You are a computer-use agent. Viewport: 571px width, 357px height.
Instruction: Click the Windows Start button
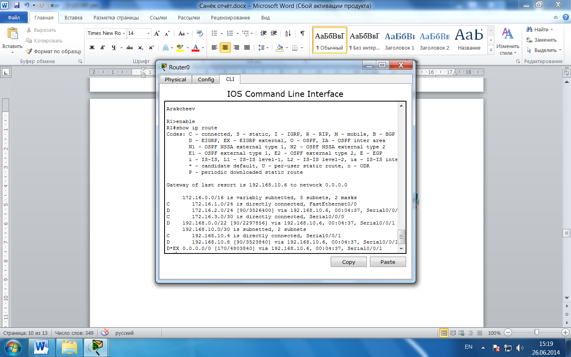(x=13, y=347)
